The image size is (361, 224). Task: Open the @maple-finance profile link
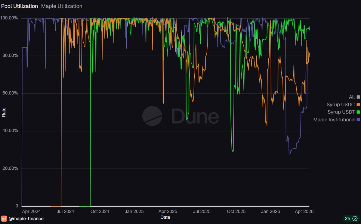26,219
